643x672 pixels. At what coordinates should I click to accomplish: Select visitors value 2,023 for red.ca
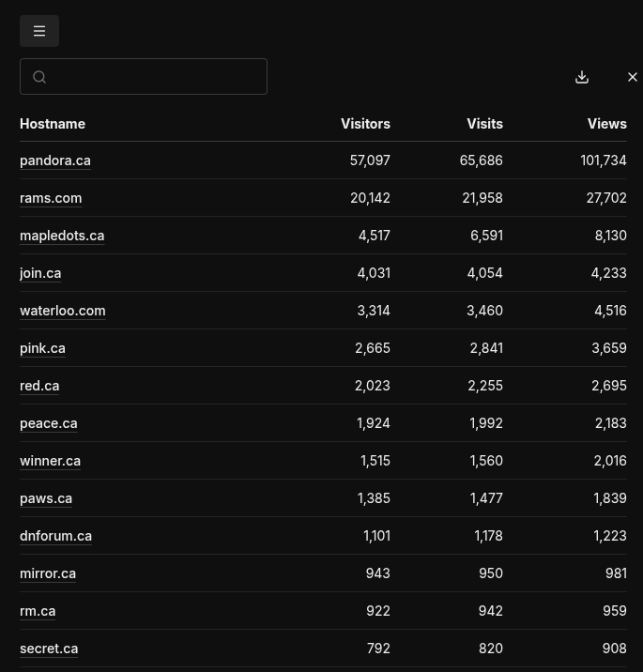[373, 386]
